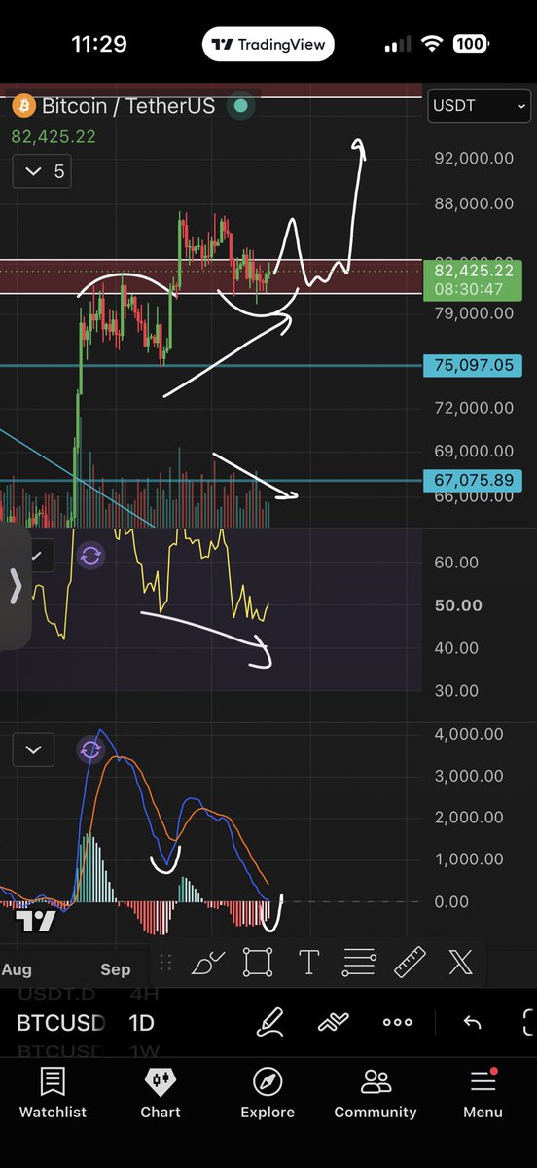Tap the 50.00 RSI axis level

458,604
